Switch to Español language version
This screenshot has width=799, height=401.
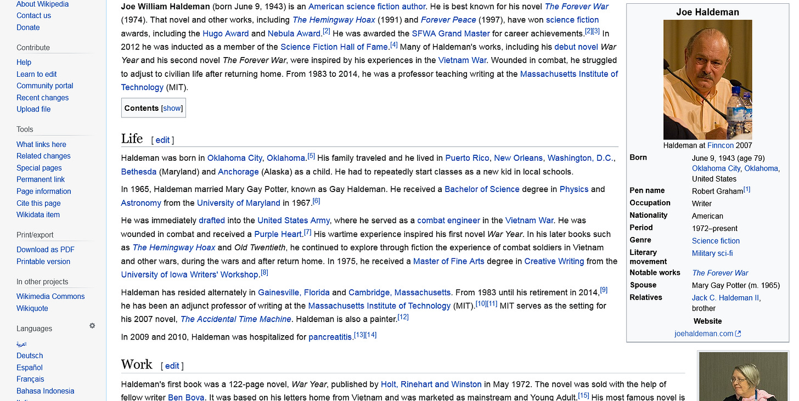pos(30,368)
